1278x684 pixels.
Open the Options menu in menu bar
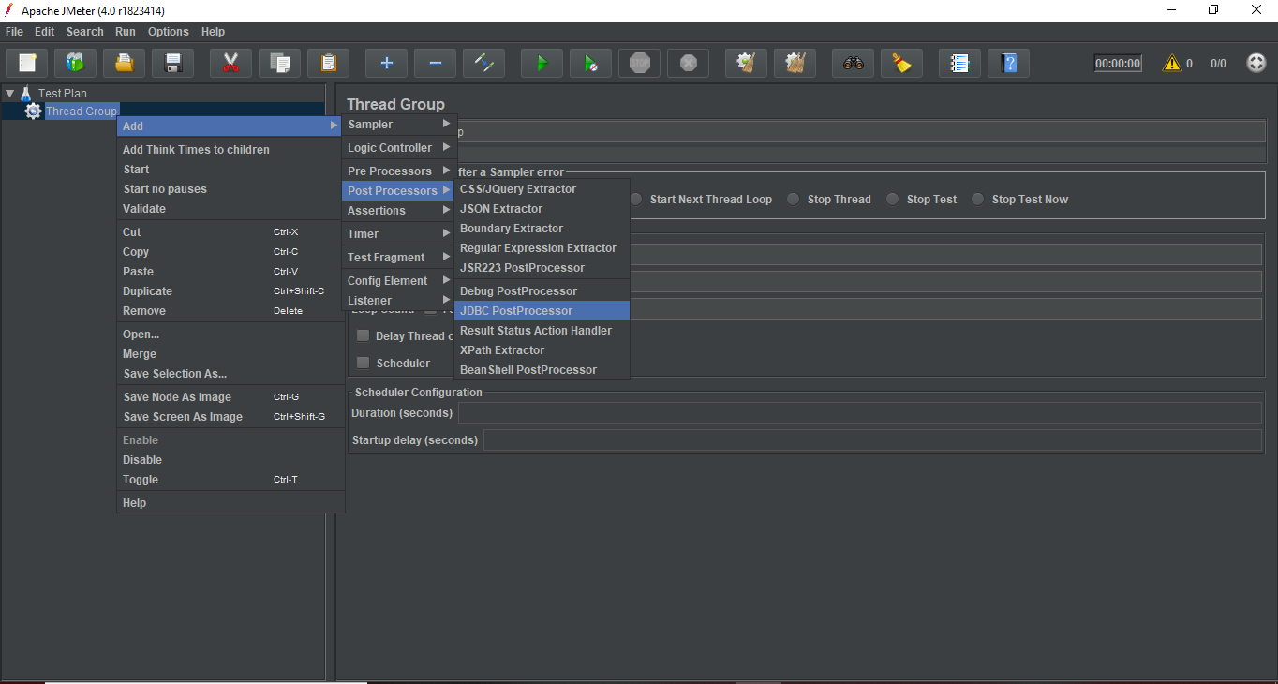(168, 32)
